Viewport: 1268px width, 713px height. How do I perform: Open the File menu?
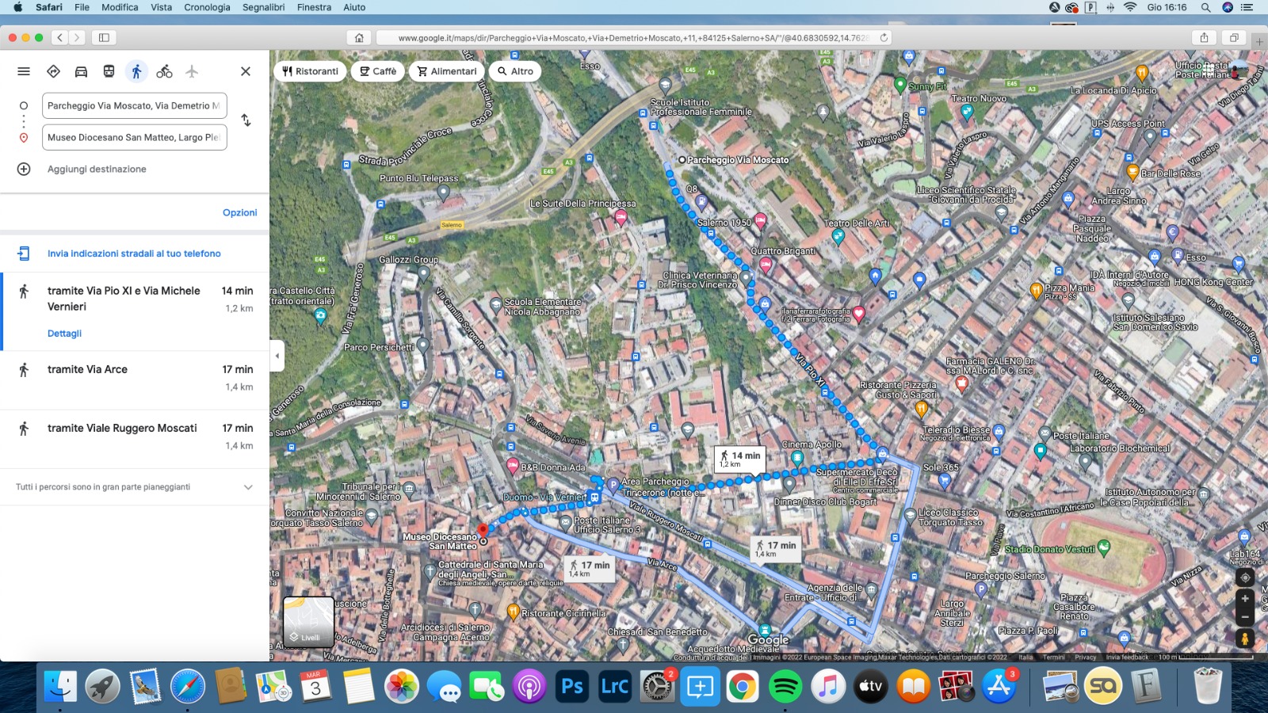[x=82, y=7]
